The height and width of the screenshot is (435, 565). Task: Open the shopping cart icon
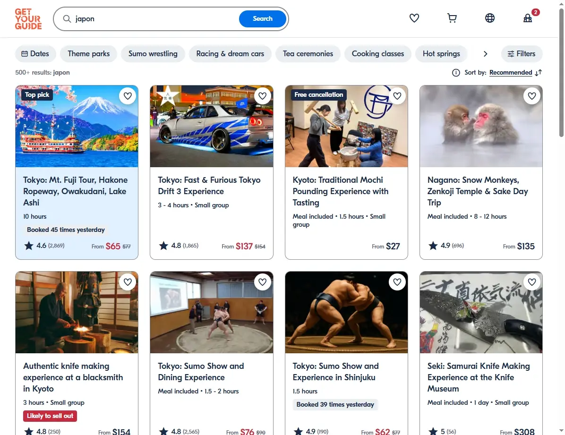452,18
